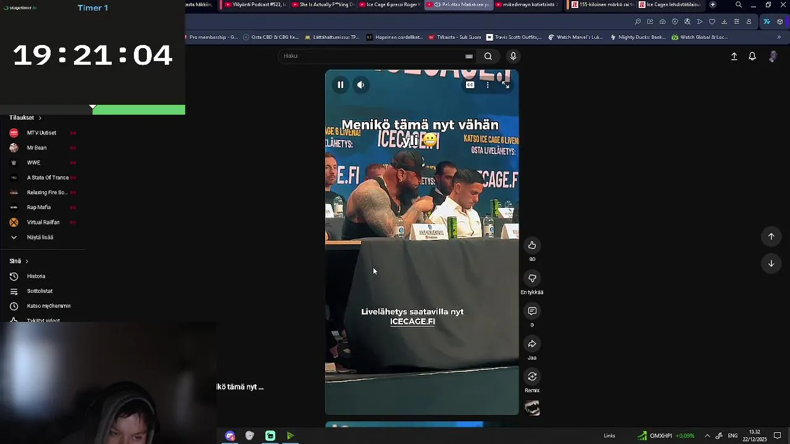790x444 pixels.
Task: Like the Short with the thumbs up
Action: [532, 245]
